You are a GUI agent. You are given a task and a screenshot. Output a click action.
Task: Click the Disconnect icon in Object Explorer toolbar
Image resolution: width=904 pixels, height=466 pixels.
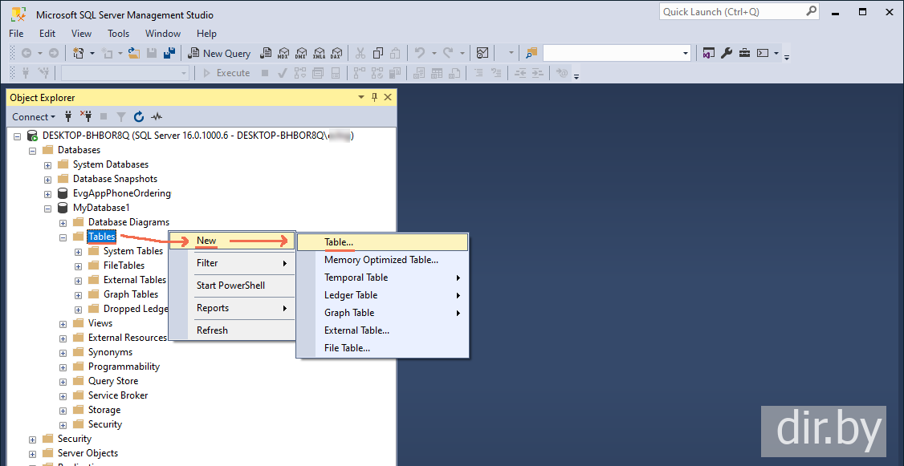point(87,116)
